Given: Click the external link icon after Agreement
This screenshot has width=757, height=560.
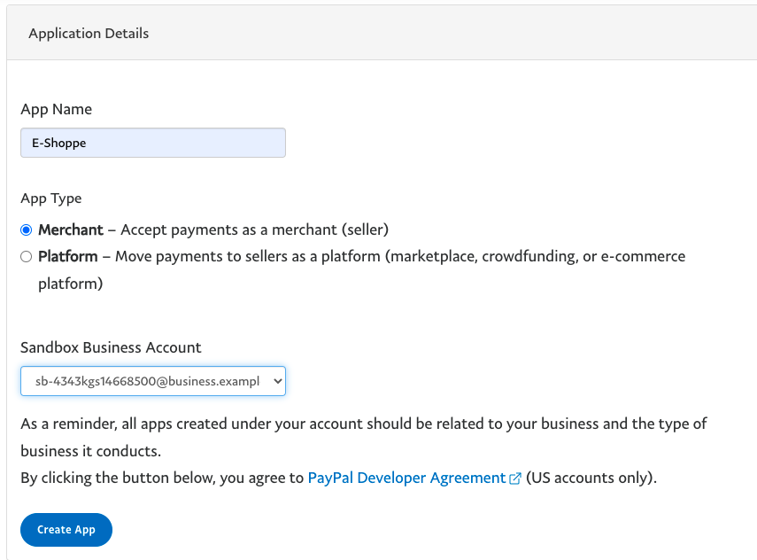Looking at the screenshot, I should click(x=515, y=478).
